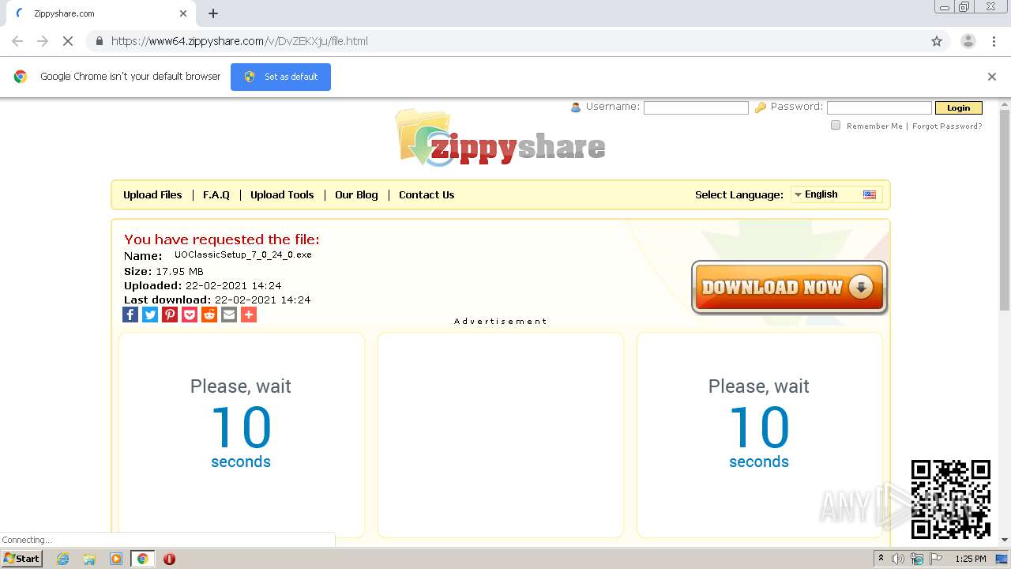Open Chrome profile avatar icon
This screenshot has width=1011, height=569.
968,41
